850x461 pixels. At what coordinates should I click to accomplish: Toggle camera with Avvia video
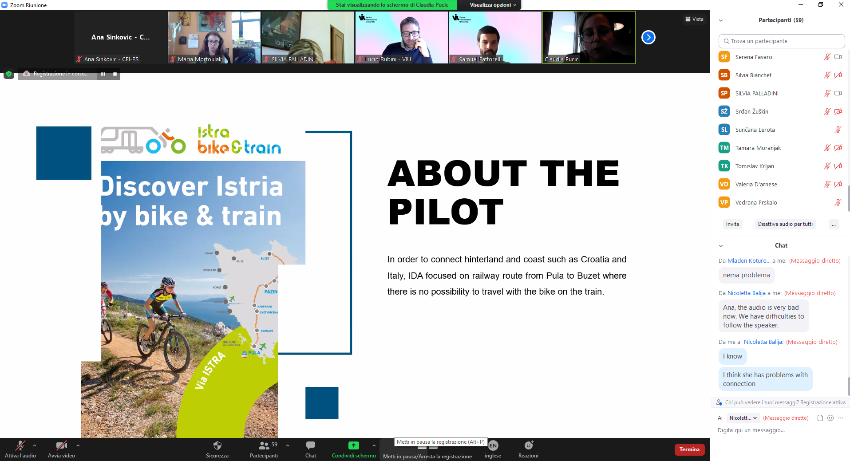pyautogui.click(x=61, y=445)
